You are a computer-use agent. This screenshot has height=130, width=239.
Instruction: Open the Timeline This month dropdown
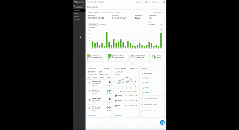pyautogui.click(x=155, y=25)
